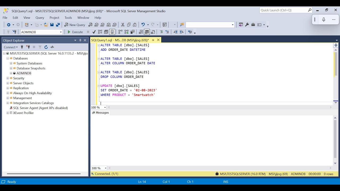Screen dimensions: 340x191
Task: Click Specify Values for Template Parameters icon
Action: (x=190, y=32)
